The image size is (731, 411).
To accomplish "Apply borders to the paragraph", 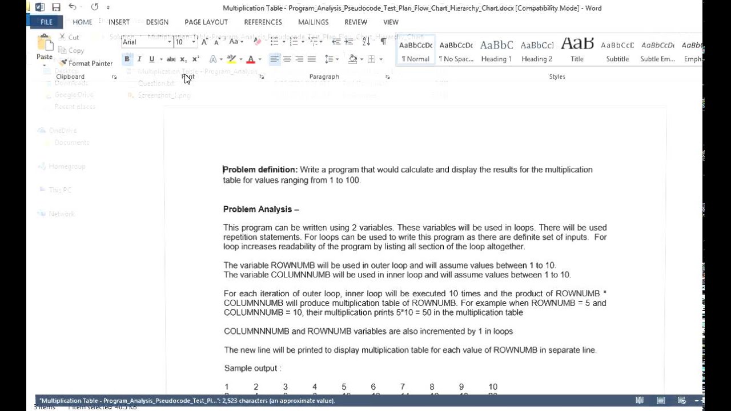I will pos(371,59).
